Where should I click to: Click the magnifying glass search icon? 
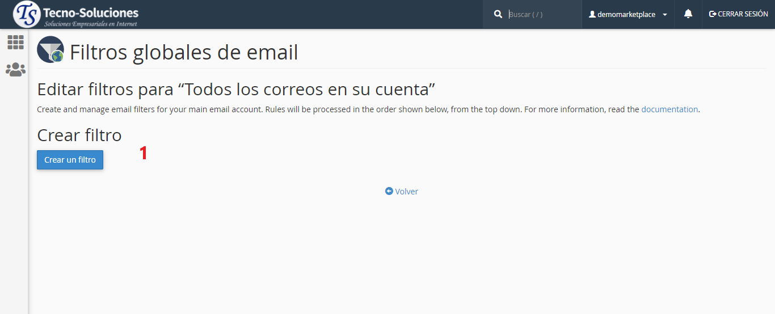click(498, 14)
